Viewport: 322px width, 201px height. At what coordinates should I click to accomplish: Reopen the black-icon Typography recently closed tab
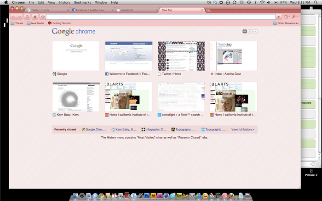click(x=184, y=129)
